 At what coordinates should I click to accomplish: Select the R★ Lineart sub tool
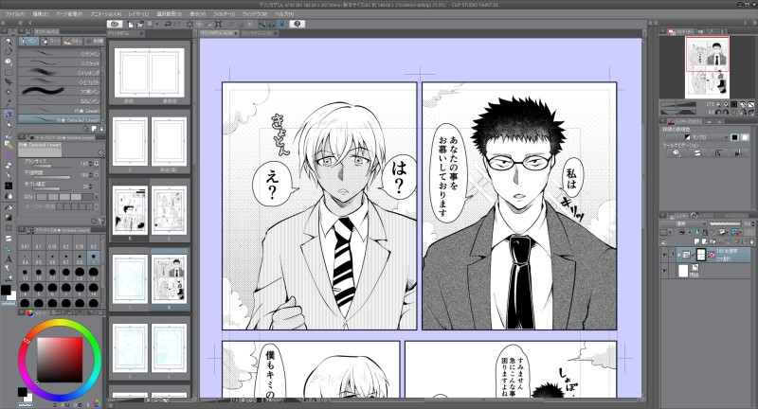(59, 111)
